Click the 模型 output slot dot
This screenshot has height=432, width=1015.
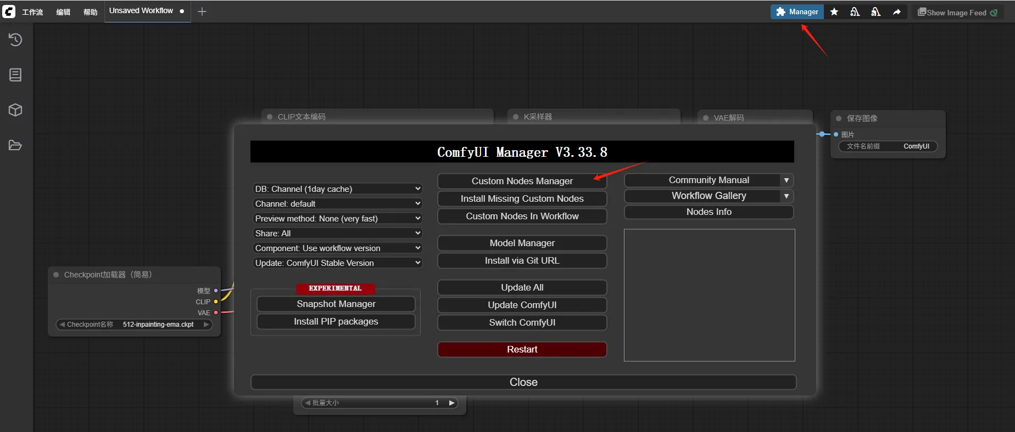pyautogui.click(x=216, y=291)
